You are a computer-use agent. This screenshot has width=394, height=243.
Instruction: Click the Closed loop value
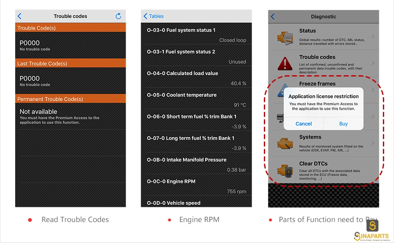pyautogui.click(x=232, y=40)
